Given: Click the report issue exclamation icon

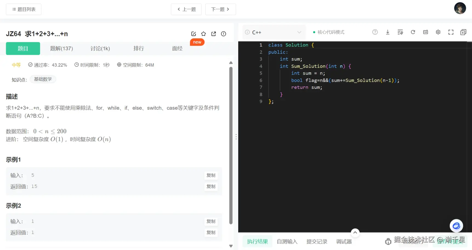Looking at the screenshot, I should coord(224,34).
